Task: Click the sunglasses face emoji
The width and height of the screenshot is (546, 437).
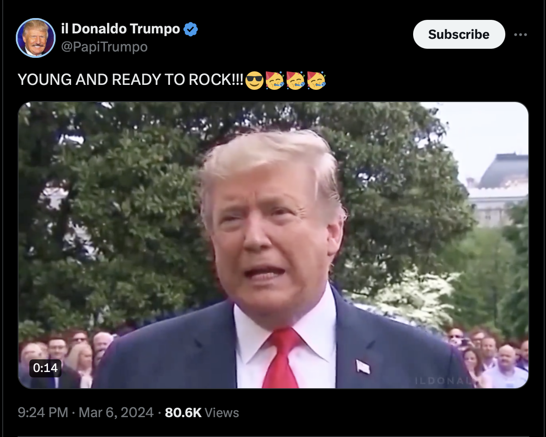Action: (x=254, y=80)
